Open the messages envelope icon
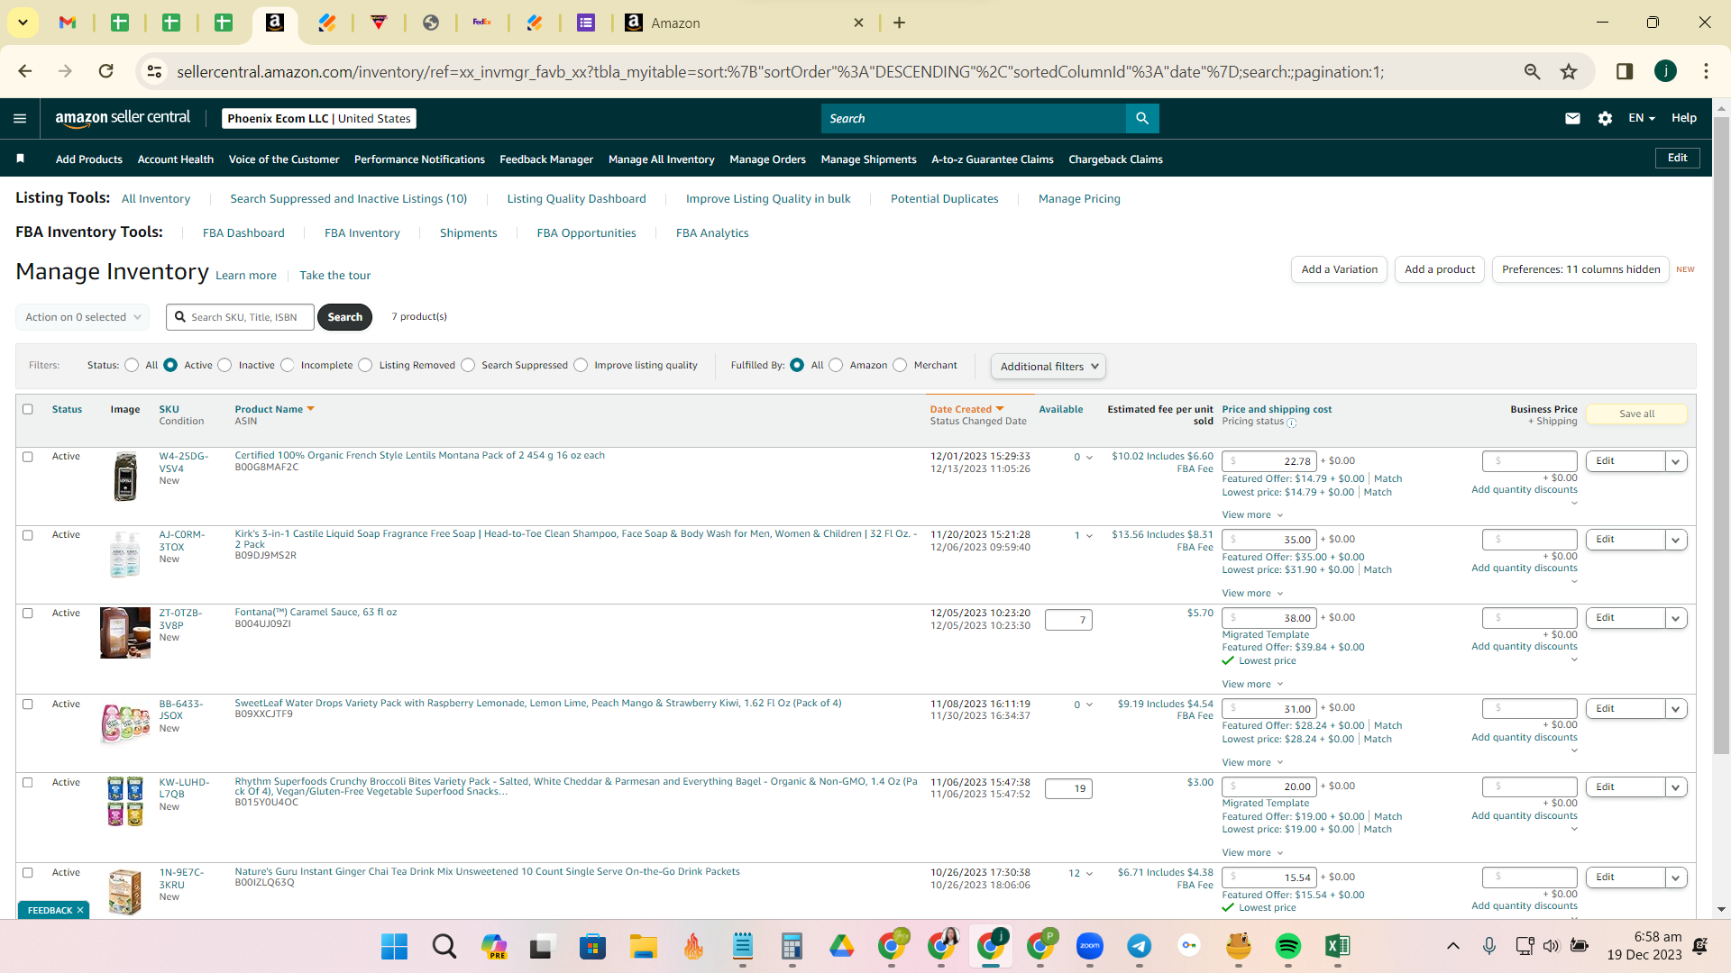 point(1572,118)
